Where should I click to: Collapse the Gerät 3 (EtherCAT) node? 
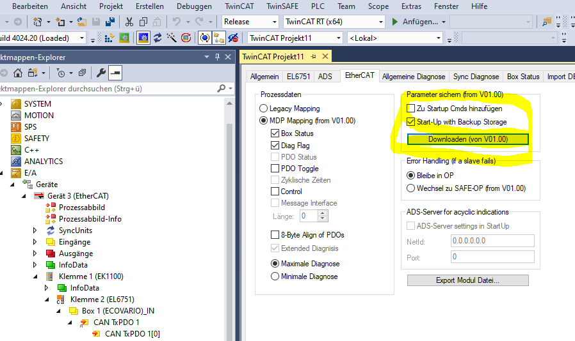tap(24, 196)
